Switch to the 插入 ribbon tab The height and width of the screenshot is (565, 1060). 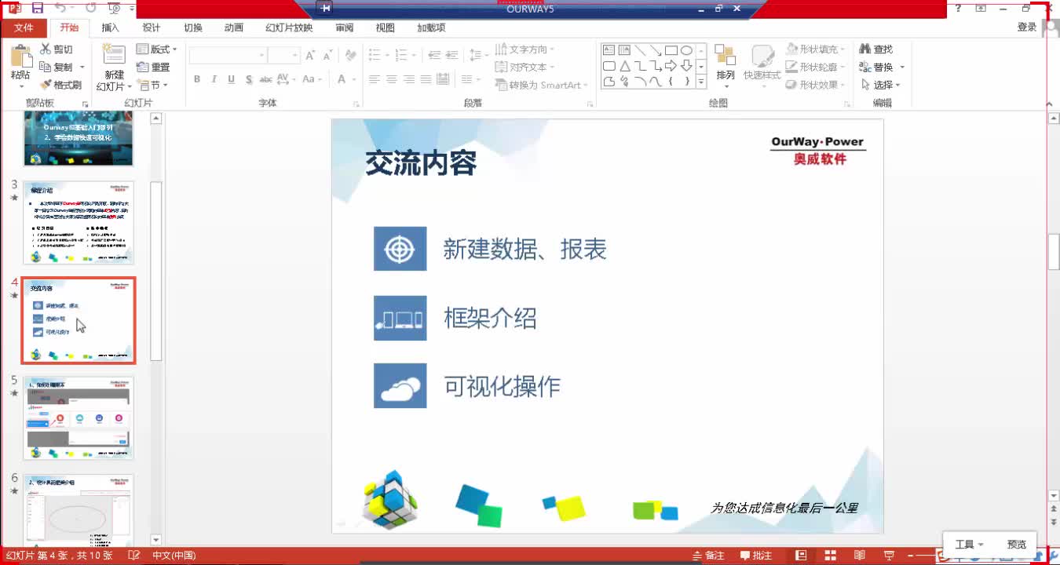[x=110, y=27]
